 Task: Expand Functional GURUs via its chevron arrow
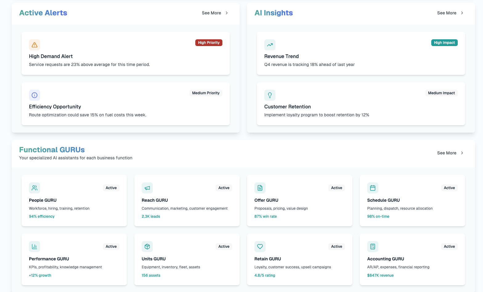pos(462,153)
